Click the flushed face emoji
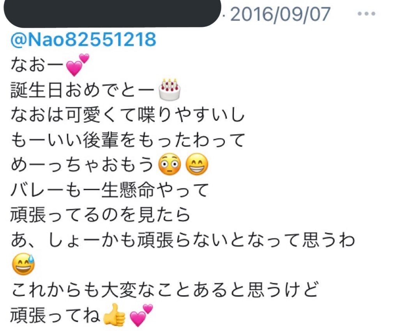399x331 pixels. point(169,164)
